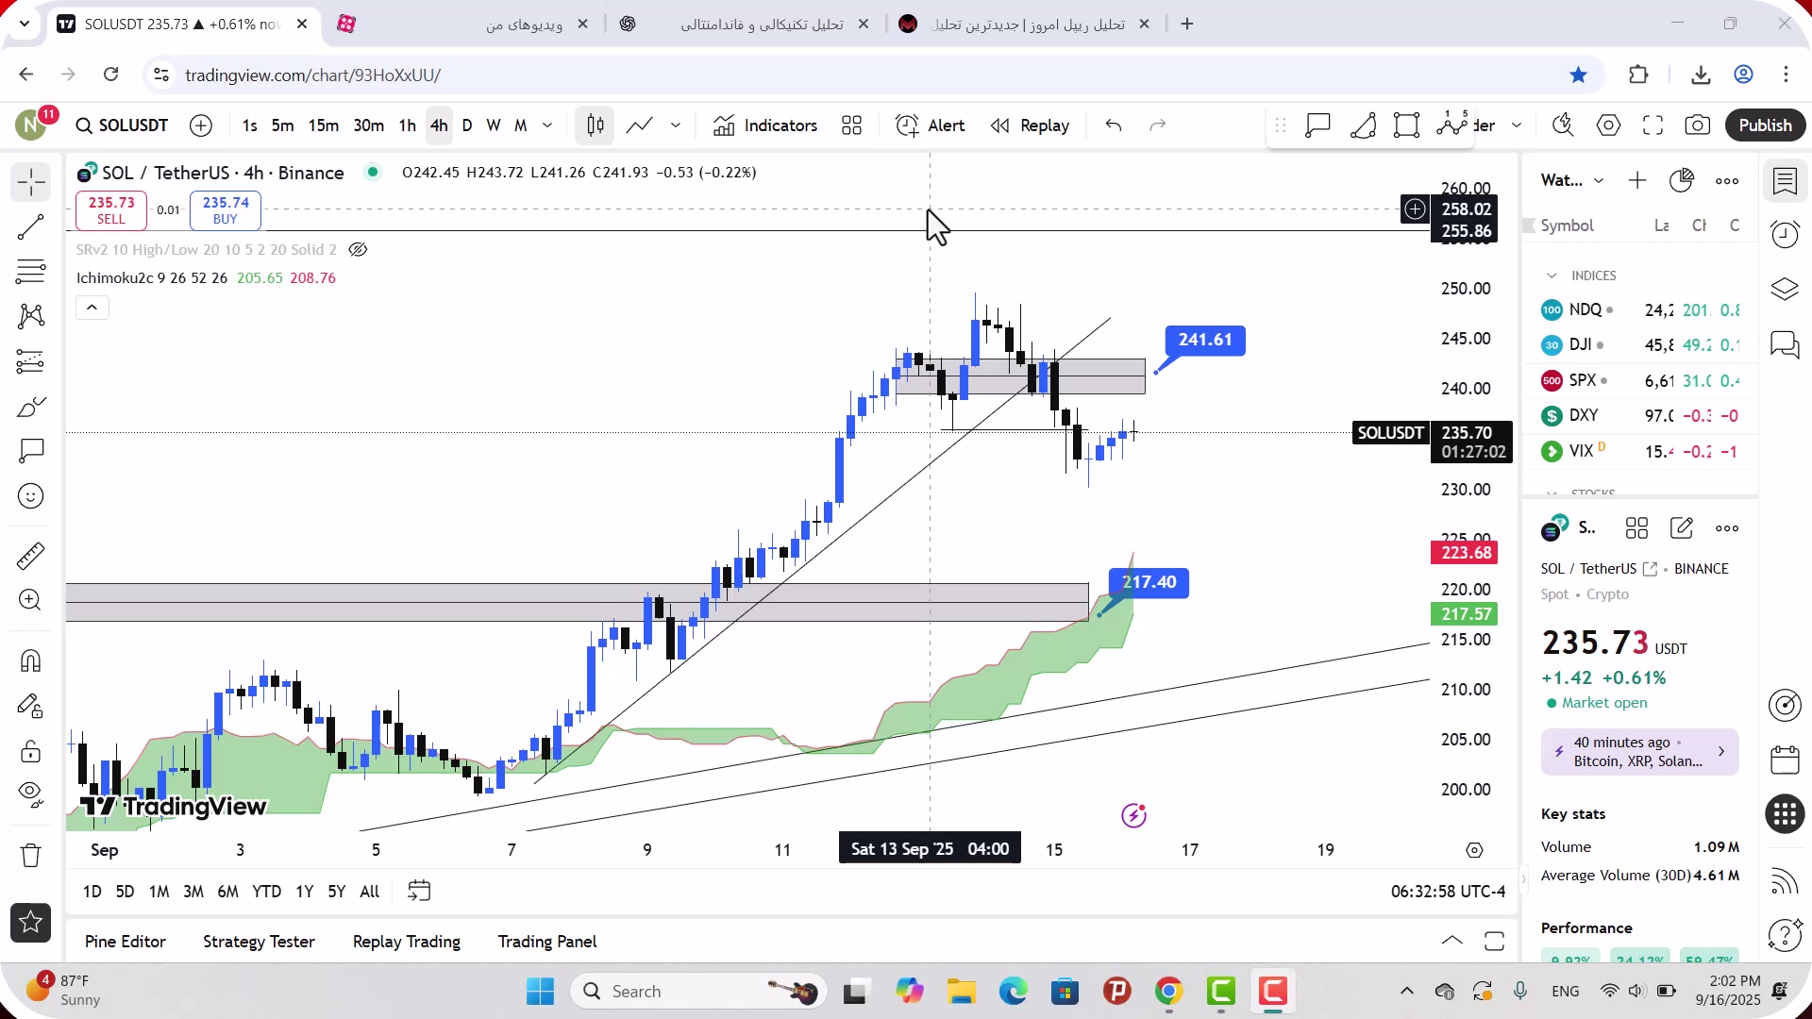
Task: Select the 4h timeframe
Action: point(439,125)
